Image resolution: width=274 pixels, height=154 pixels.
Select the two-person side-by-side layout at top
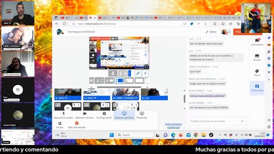[123, 73]
